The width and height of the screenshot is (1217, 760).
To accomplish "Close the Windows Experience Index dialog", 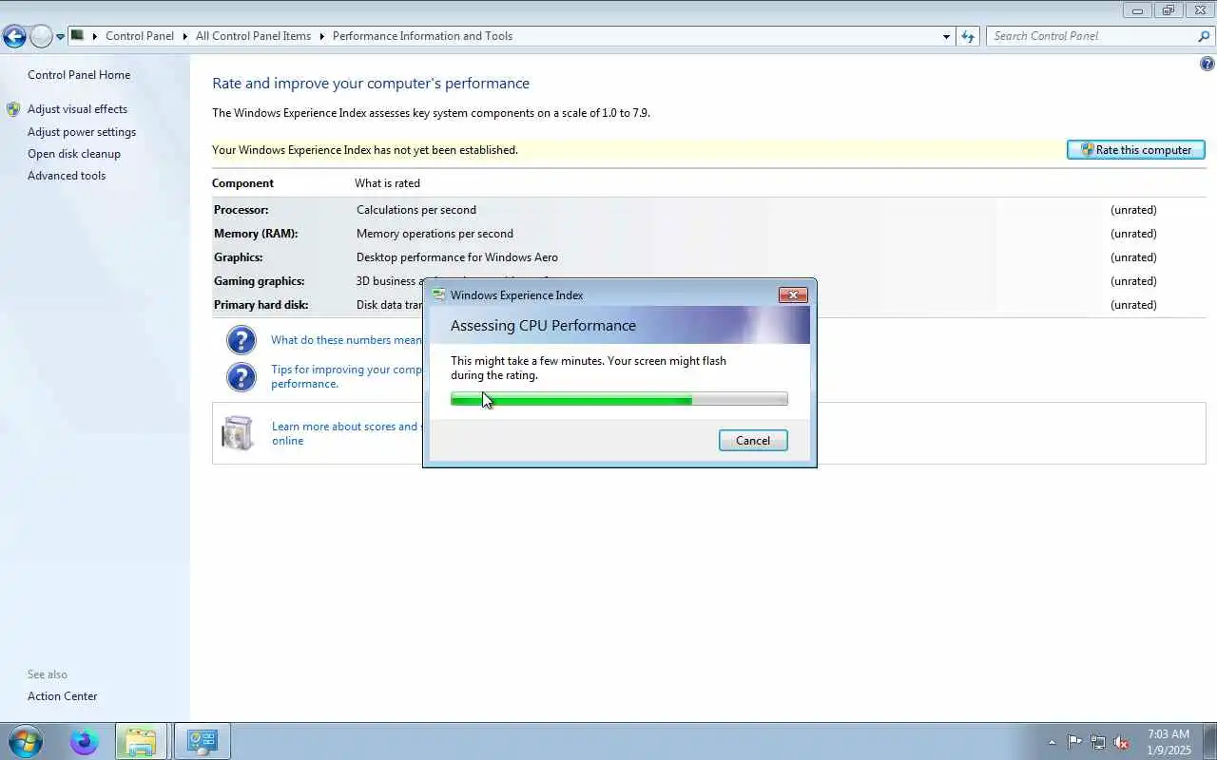I will point(793,295).
